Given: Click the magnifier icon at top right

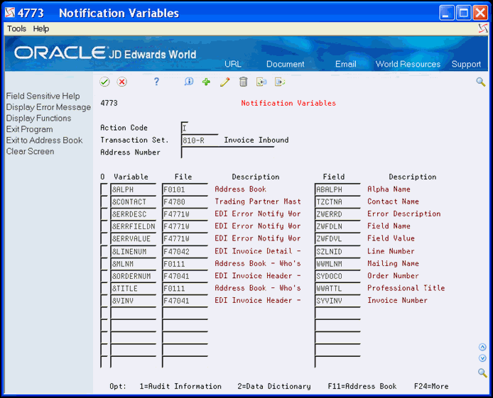Looking at the screenshot, I should tap(480, 82).
